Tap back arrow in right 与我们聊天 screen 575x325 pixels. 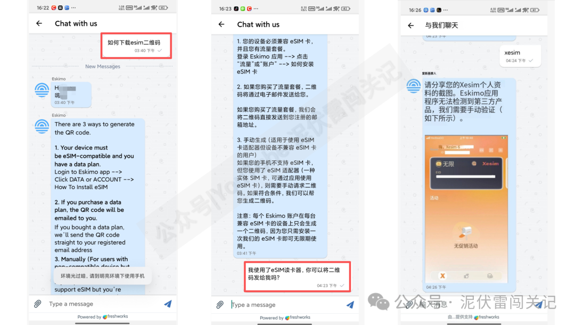pos(410,26)
